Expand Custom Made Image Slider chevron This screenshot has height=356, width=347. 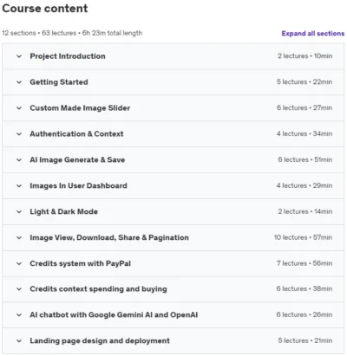[x=19, y=108]
